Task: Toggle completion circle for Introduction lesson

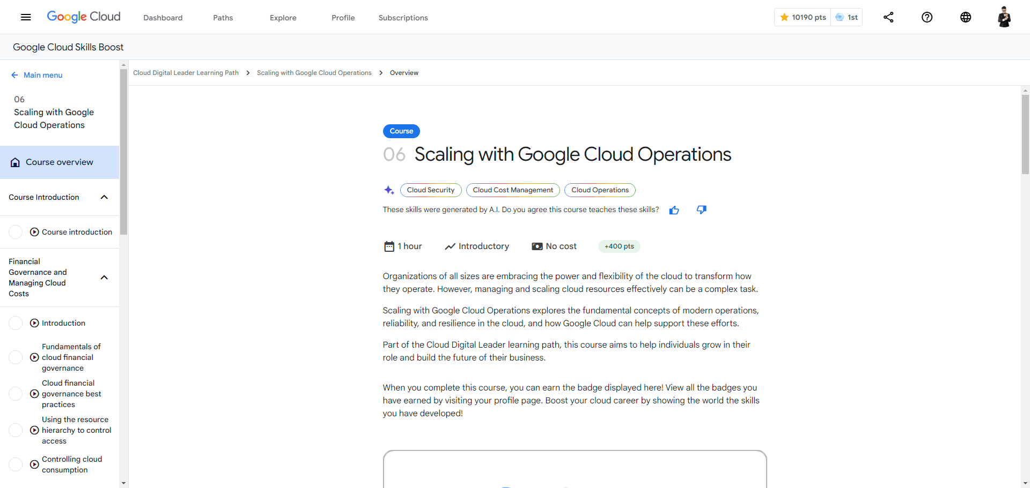Action: pos(16,323)
